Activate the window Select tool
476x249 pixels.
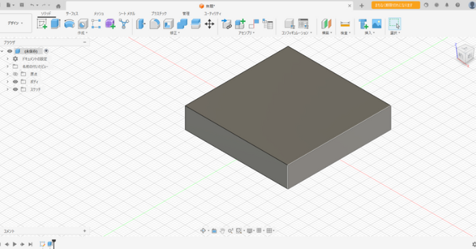tap(395, 24)
